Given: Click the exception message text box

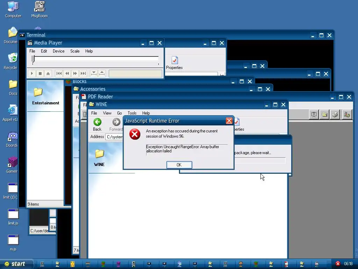Looking at the screenshot, I should coord(187,150).
